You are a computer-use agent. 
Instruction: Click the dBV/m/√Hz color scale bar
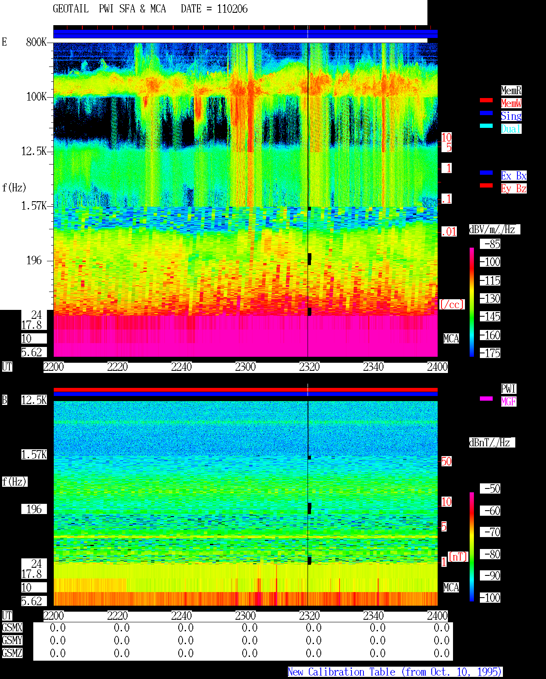pos(472,302)
